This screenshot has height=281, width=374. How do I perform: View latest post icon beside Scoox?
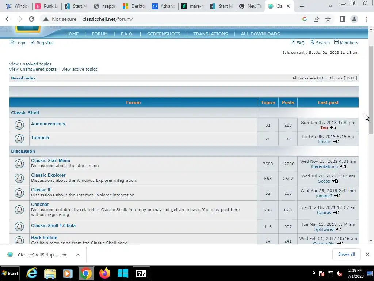click(x=335, y=181)
